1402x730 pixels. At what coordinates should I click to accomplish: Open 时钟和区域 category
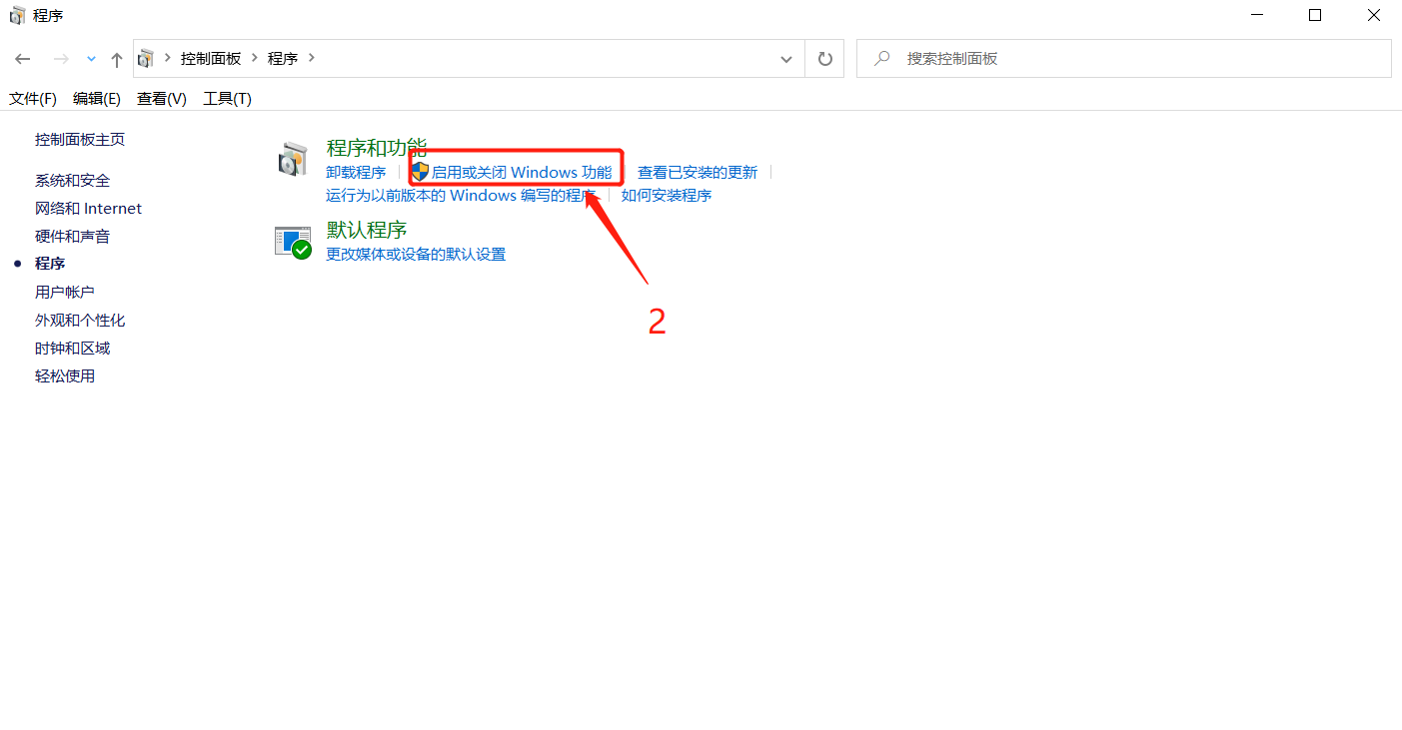coord(73,348)
